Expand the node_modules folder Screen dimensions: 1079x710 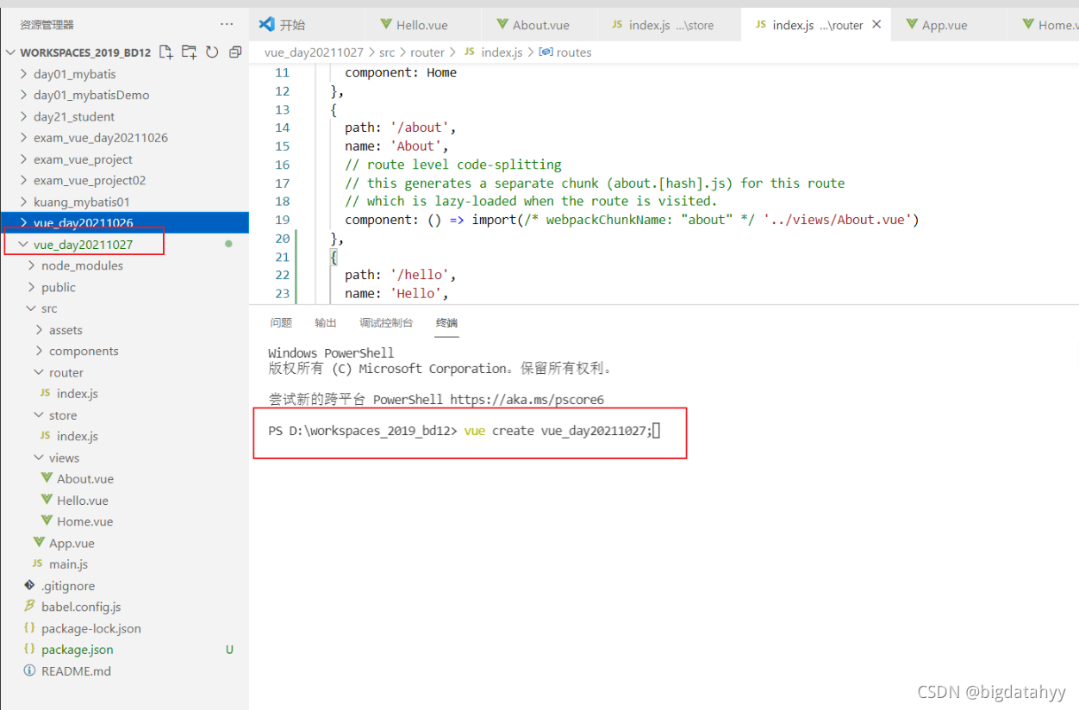pos(32,265)
